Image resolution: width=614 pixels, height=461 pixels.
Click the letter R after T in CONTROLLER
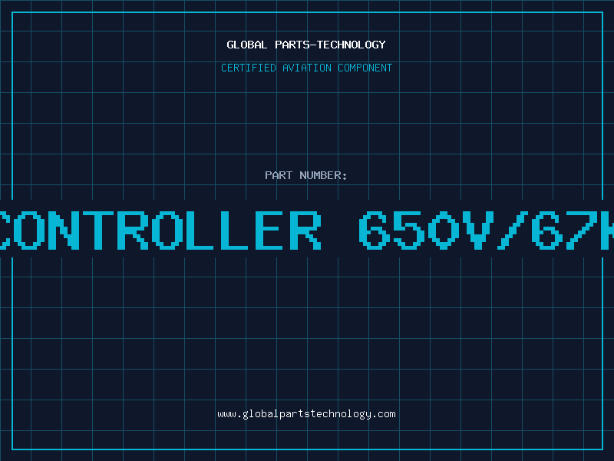click(x=133, y=230)
